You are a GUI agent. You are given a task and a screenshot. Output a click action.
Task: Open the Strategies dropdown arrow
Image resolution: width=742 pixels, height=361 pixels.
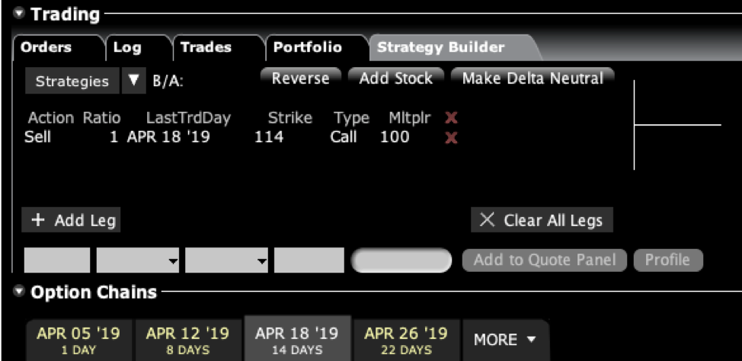pos(134,81)
